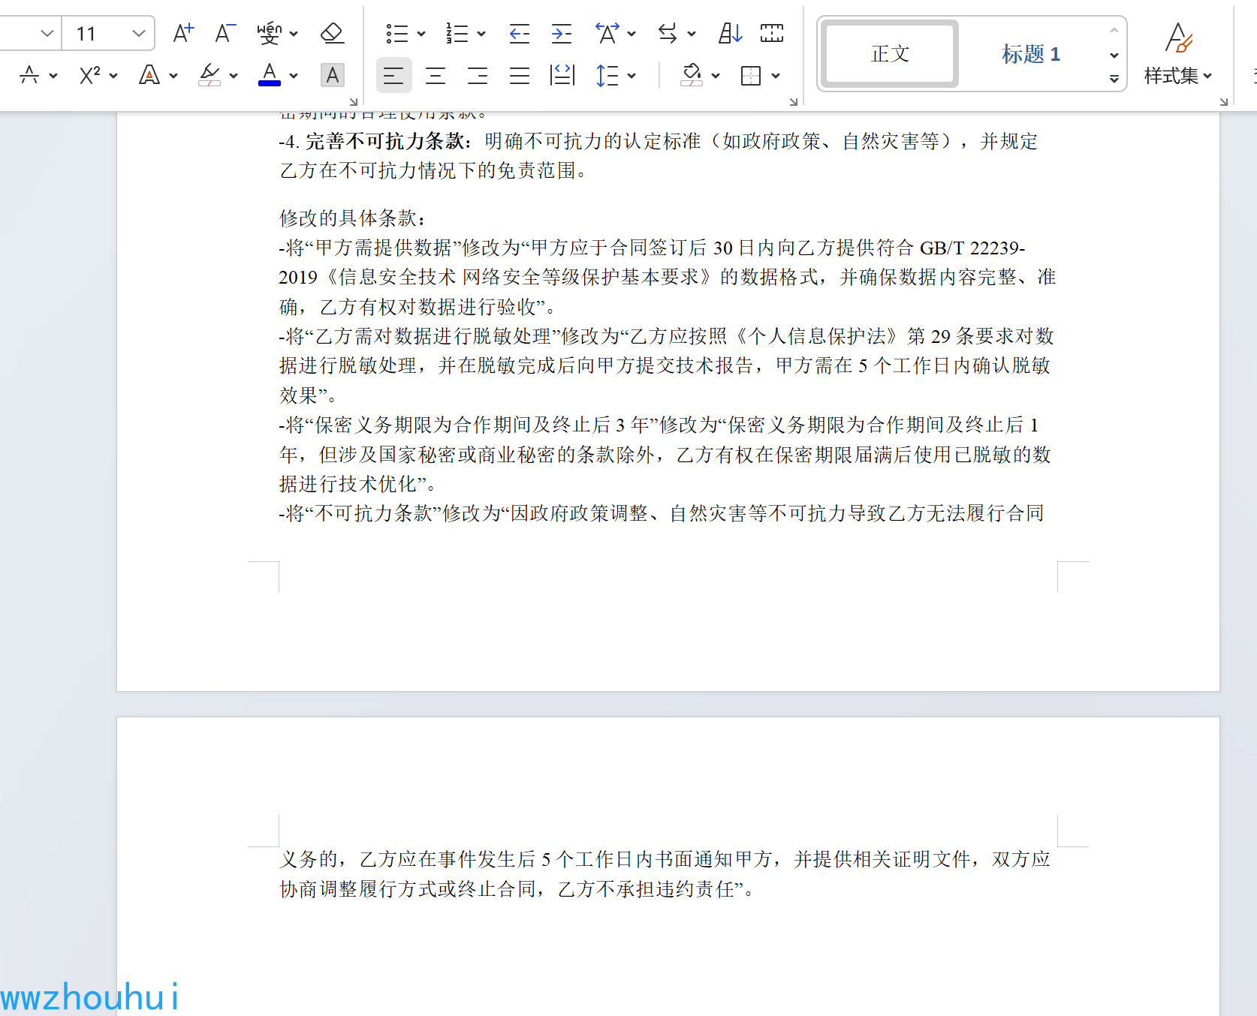Viewport: 1257px width, 1016px height.
Task: Apply strikethrough to text
Action: (x=29, y=75)
